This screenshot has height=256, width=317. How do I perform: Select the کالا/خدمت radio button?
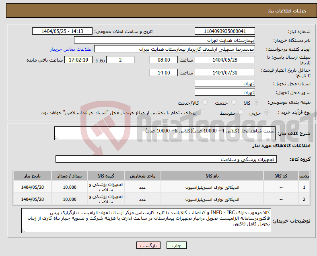(x=205, y=102)
